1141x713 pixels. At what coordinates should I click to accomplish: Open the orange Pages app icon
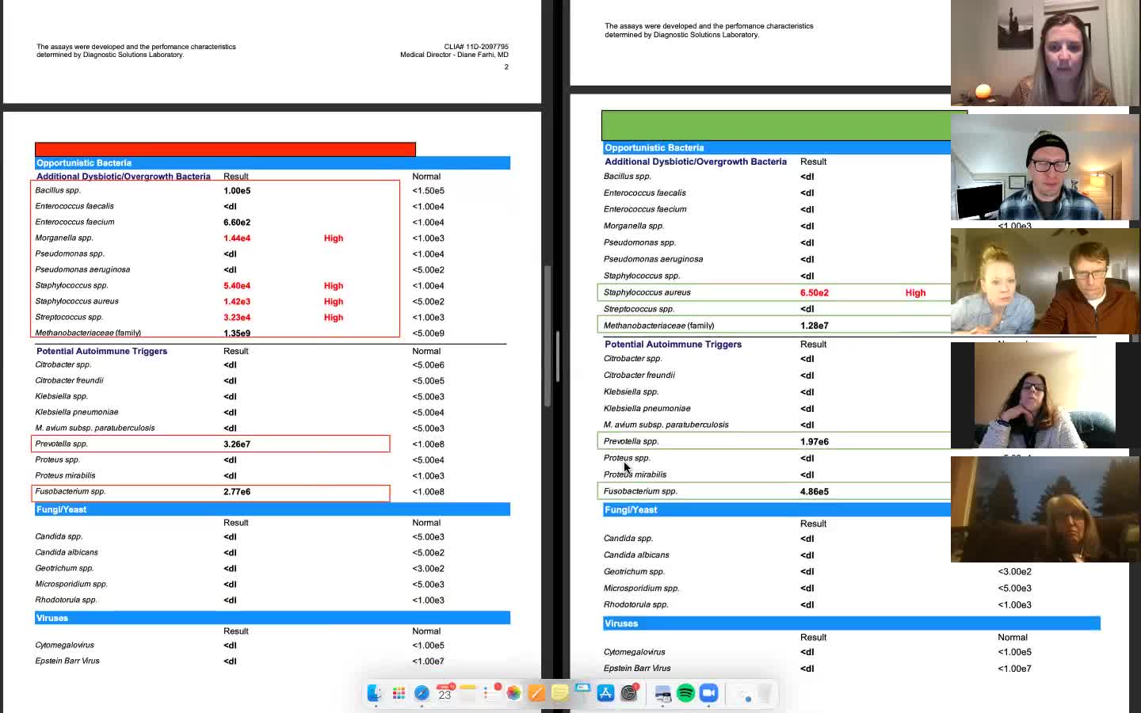(x=536, y=693)
